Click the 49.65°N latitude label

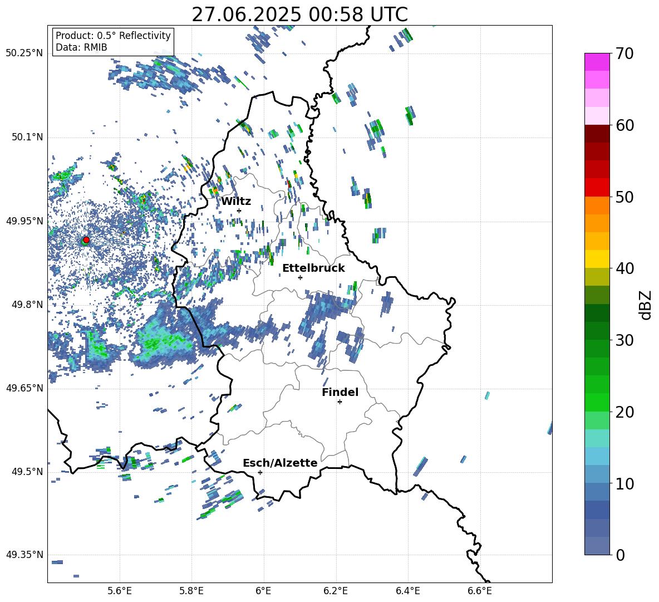24,388
